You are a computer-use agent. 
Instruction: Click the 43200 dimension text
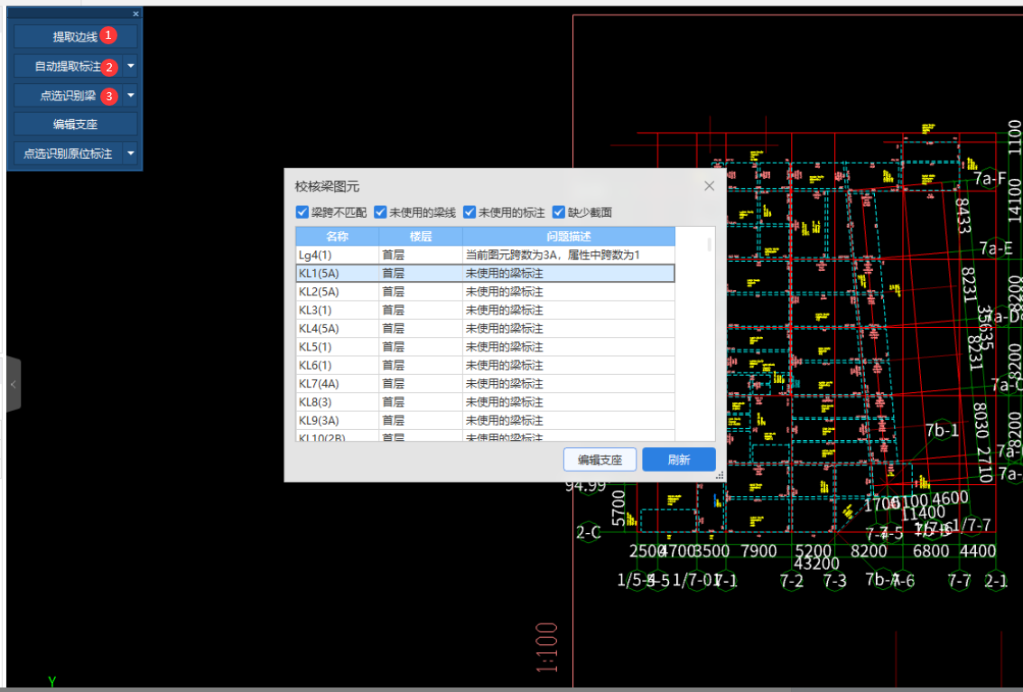817,563
